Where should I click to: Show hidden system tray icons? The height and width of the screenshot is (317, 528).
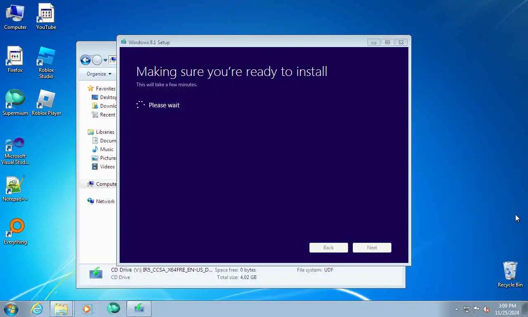click(456, 309)
